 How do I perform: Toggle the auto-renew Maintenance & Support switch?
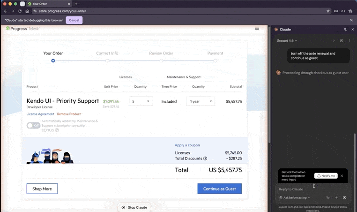coord(33,125)
